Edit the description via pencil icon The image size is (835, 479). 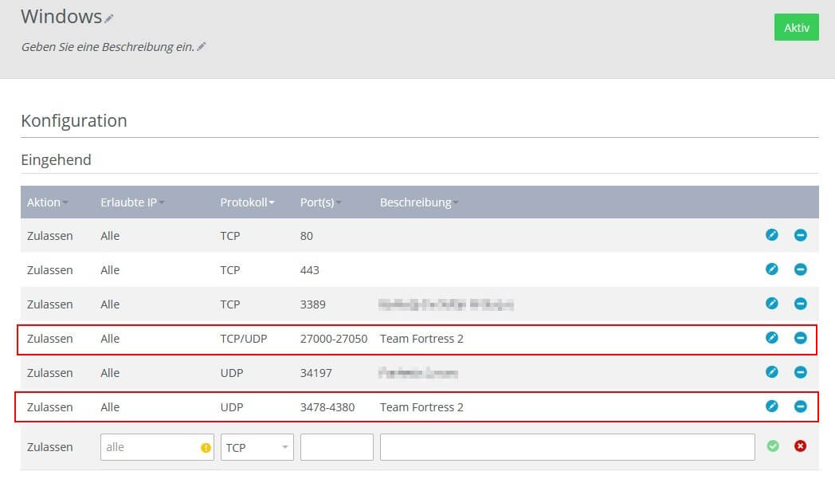202,46
